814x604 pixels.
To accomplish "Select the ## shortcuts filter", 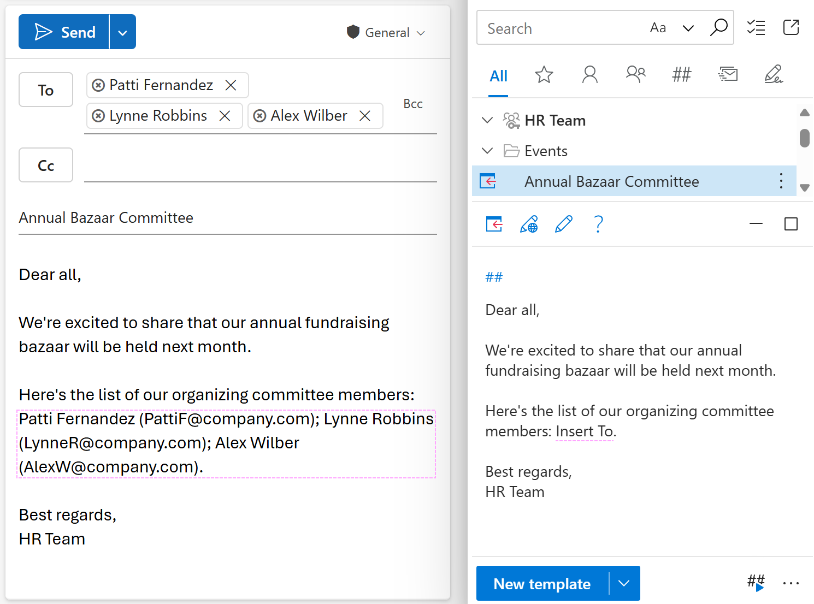I will point(681,75).
